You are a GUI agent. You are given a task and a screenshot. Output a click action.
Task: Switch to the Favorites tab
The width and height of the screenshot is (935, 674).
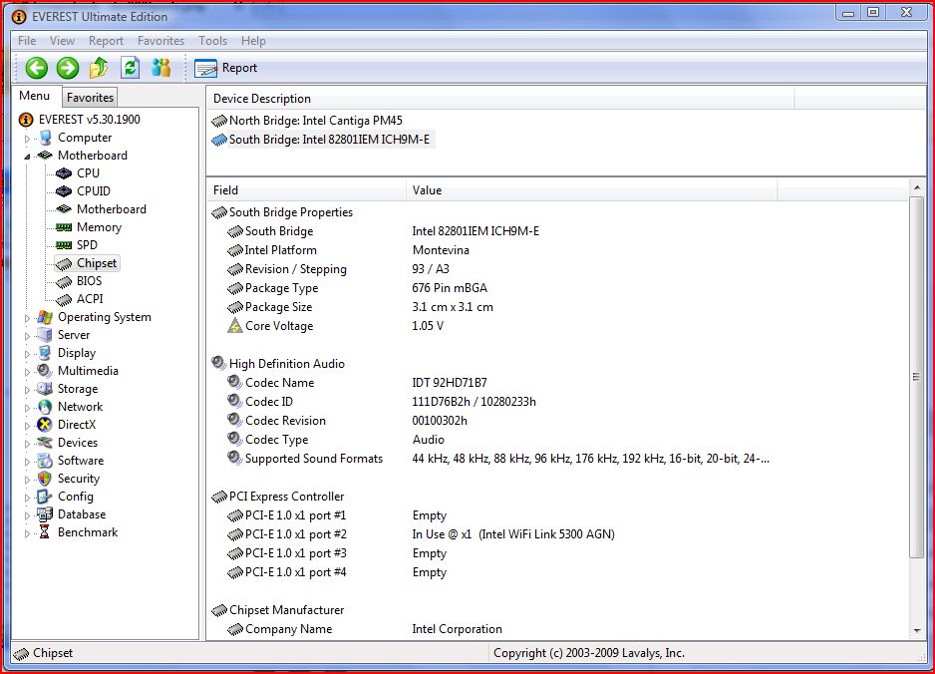[x=90, y=98]
